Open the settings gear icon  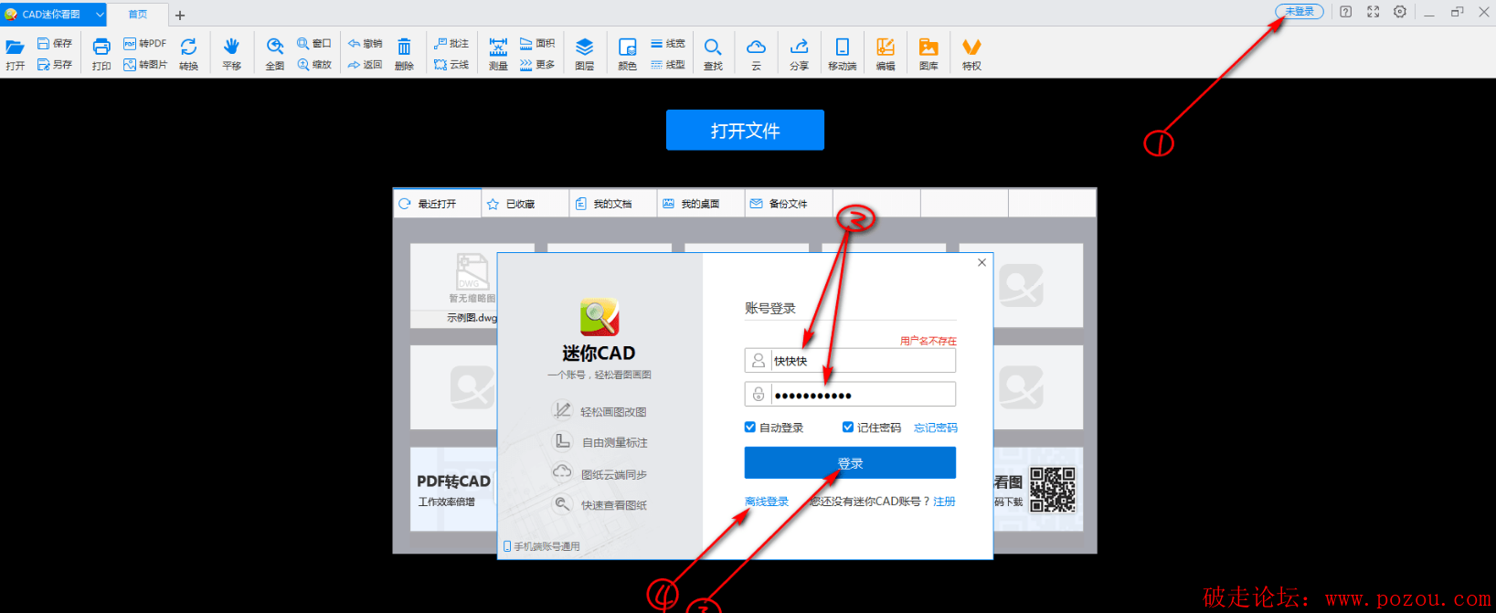[1400, 12]
